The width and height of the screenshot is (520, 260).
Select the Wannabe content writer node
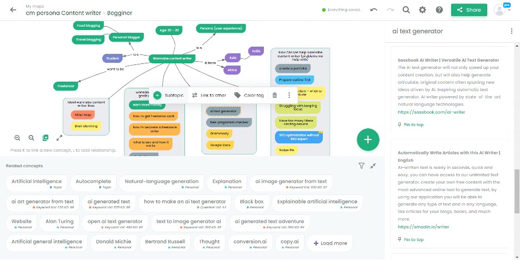click(172, 59)
